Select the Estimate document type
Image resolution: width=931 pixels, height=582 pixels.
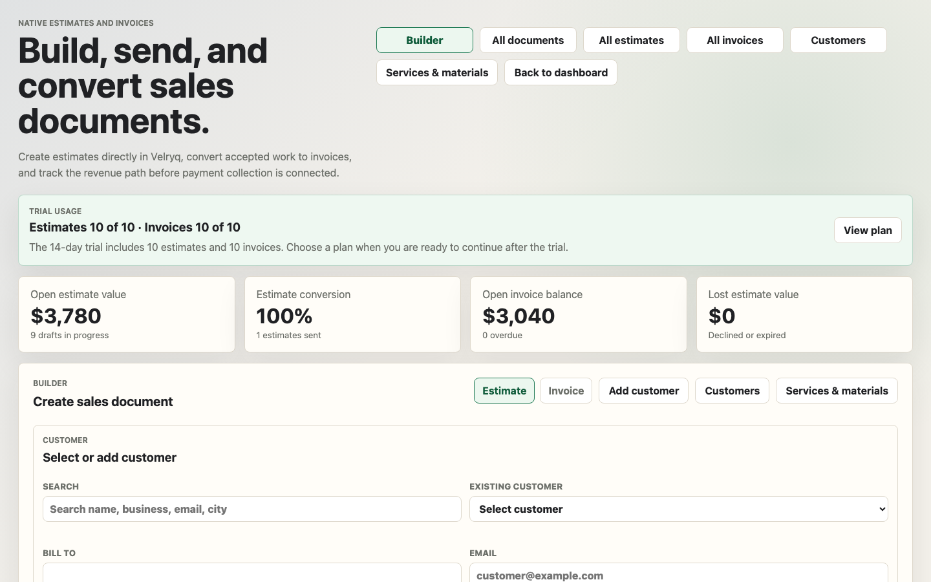[x=504, y=391]
